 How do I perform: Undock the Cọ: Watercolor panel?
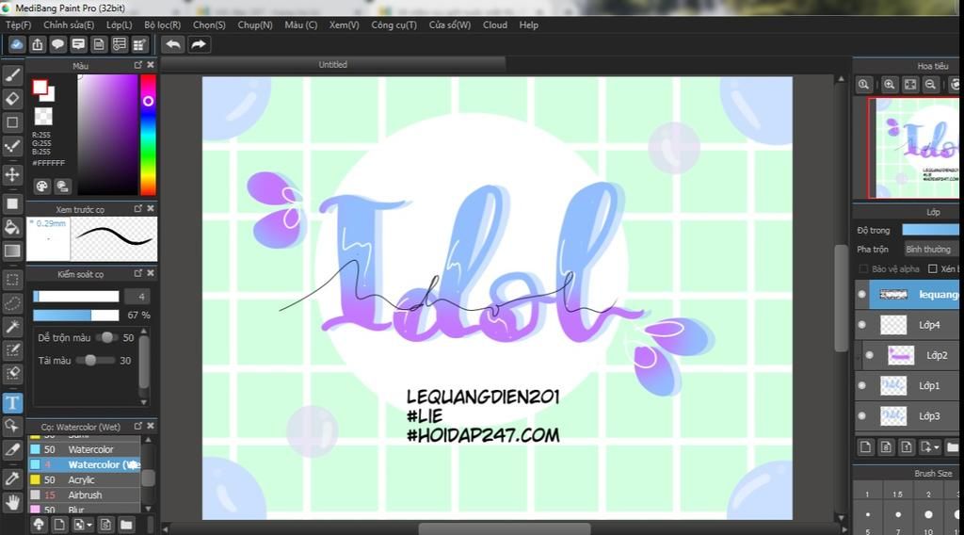click(138, 426)
